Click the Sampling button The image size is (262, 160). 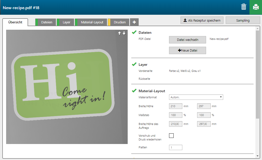(243, 20)
